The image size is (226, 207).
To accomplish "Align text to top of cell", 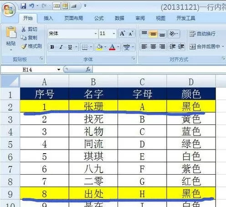I will click(144, 33).
